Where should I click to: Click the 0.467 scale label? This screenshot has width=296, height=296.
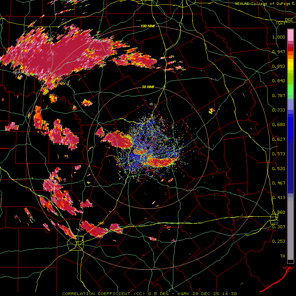click(279, 183)
